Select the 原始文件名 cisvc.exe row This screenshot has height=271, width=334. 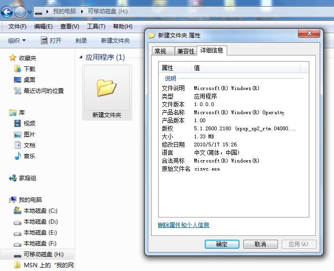[234, 169]
